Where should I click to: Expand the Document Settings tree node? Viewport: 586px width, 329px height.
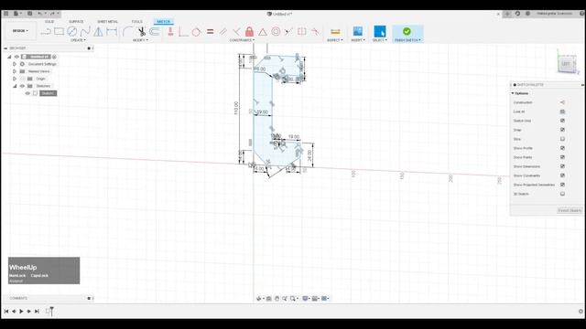coord(15,64)
